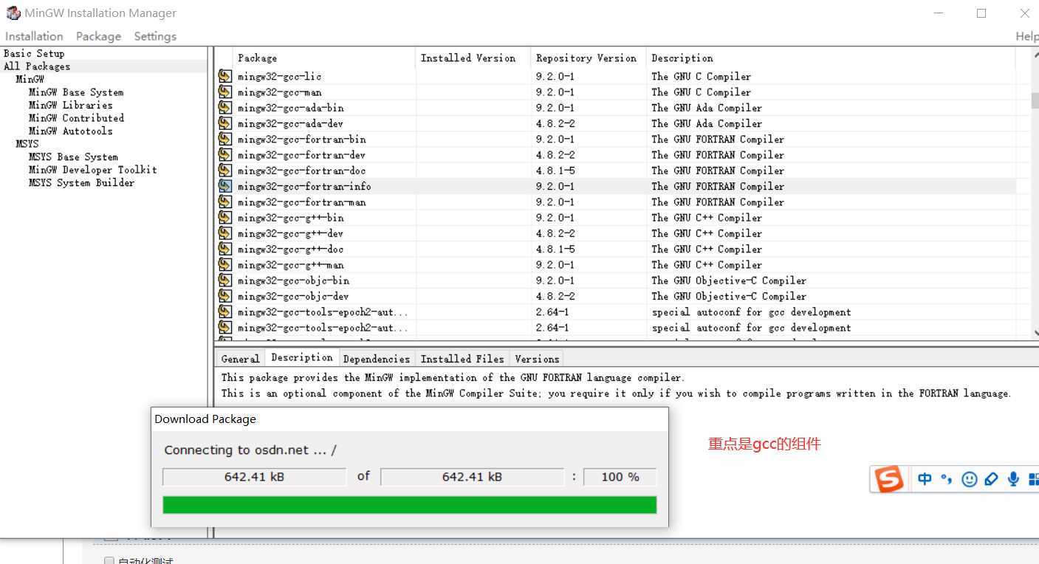
Task: Click the 4.8.1-5 version of mingw32-gcc-fortran-doc
Action: click(555, 171)
